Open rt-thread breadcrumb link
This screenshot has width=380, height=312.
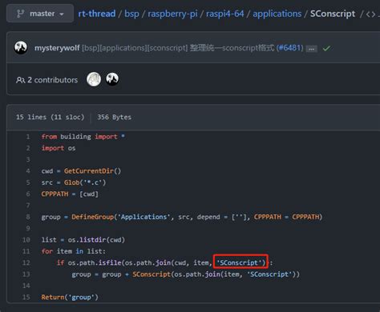(97, 14)
